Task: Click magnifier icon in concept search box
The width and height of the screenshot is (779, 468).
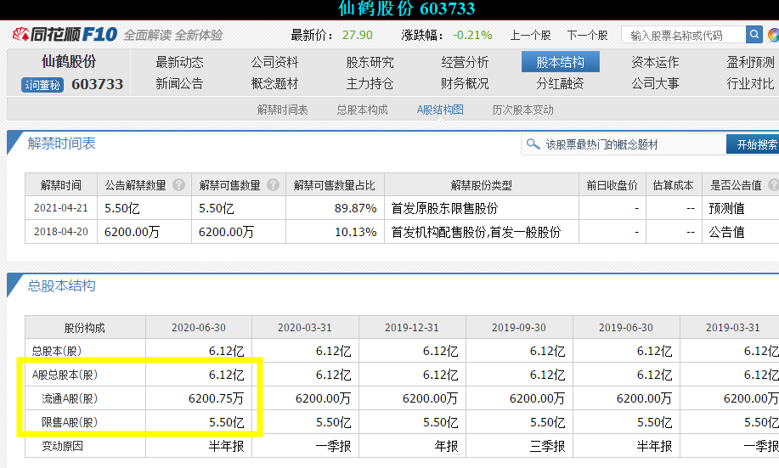Action: [x=533, y=144]
